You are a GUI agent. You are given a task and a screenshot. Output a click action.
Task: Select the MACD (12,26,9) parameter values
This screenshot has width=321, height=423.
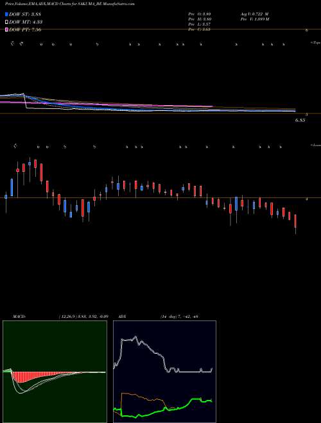tap(83, 316)
